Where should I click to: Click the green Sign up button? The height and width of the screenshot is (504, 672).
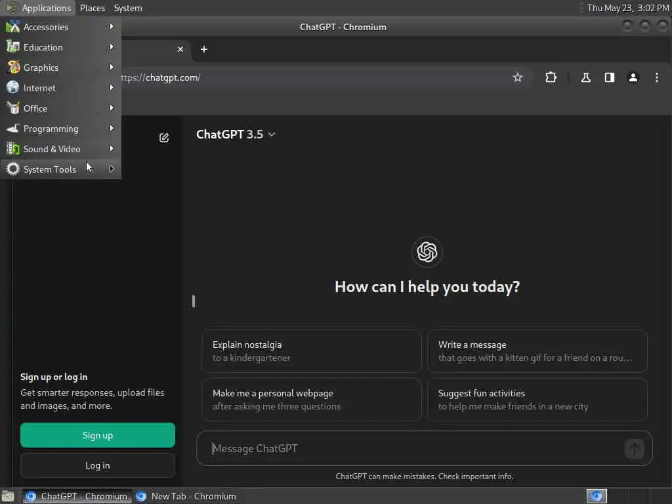click(x=98, y=436)
